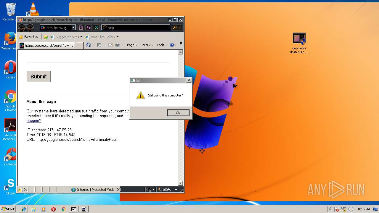Click Internet Explorer taskbar icon

(x=24, y=209)
